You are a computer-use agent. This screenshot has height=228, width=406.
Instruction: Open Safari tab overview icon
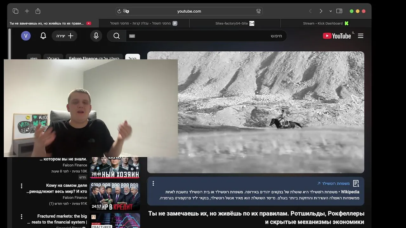pos(16,11)
